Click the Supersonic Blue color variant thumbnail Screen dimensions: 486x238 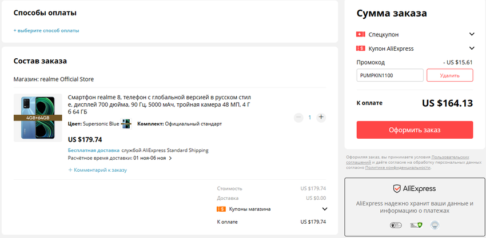(x=126, y=124)
